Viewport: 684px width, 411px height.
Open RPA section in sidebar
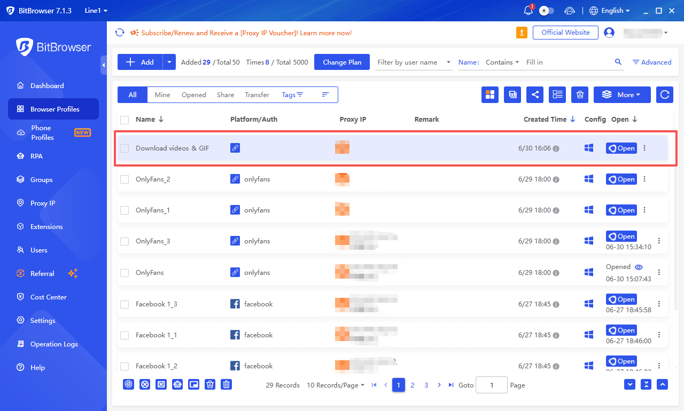coord(36,156)
